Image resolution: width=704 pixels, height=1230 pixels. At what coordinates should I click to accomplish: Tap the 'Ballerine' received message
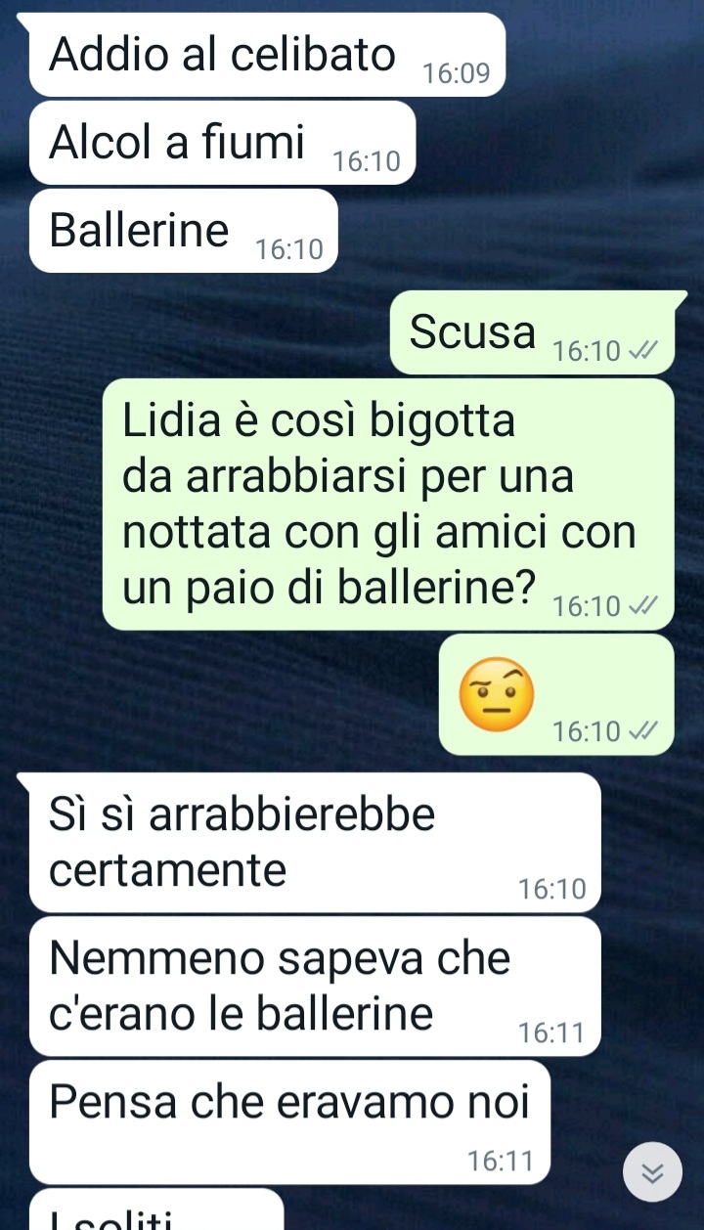pyautogui.click(x=184, y=231)
